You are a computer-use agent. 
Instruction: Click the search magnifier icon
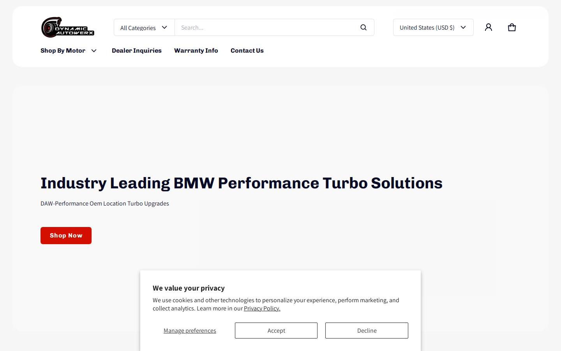click(x=363, y=27)
